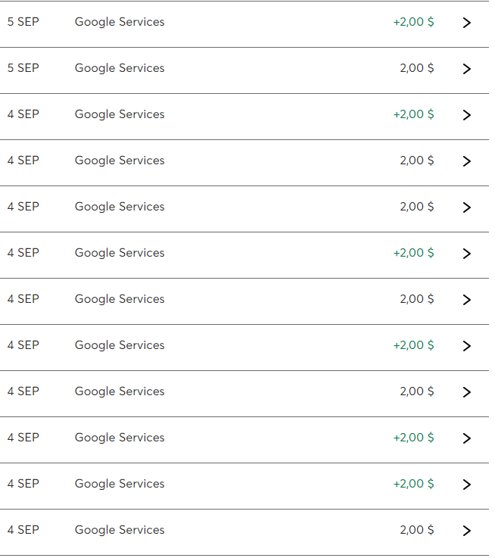Click chevron on third row from the bottom
Screen dimensions: 495x558
point(466,438)
